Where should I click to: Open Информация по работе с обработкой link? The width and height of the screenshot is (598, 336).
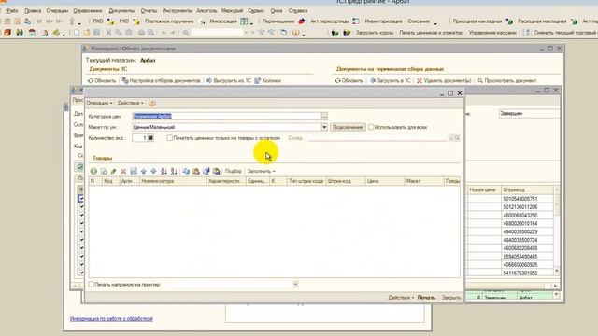(x=111, y=319)
